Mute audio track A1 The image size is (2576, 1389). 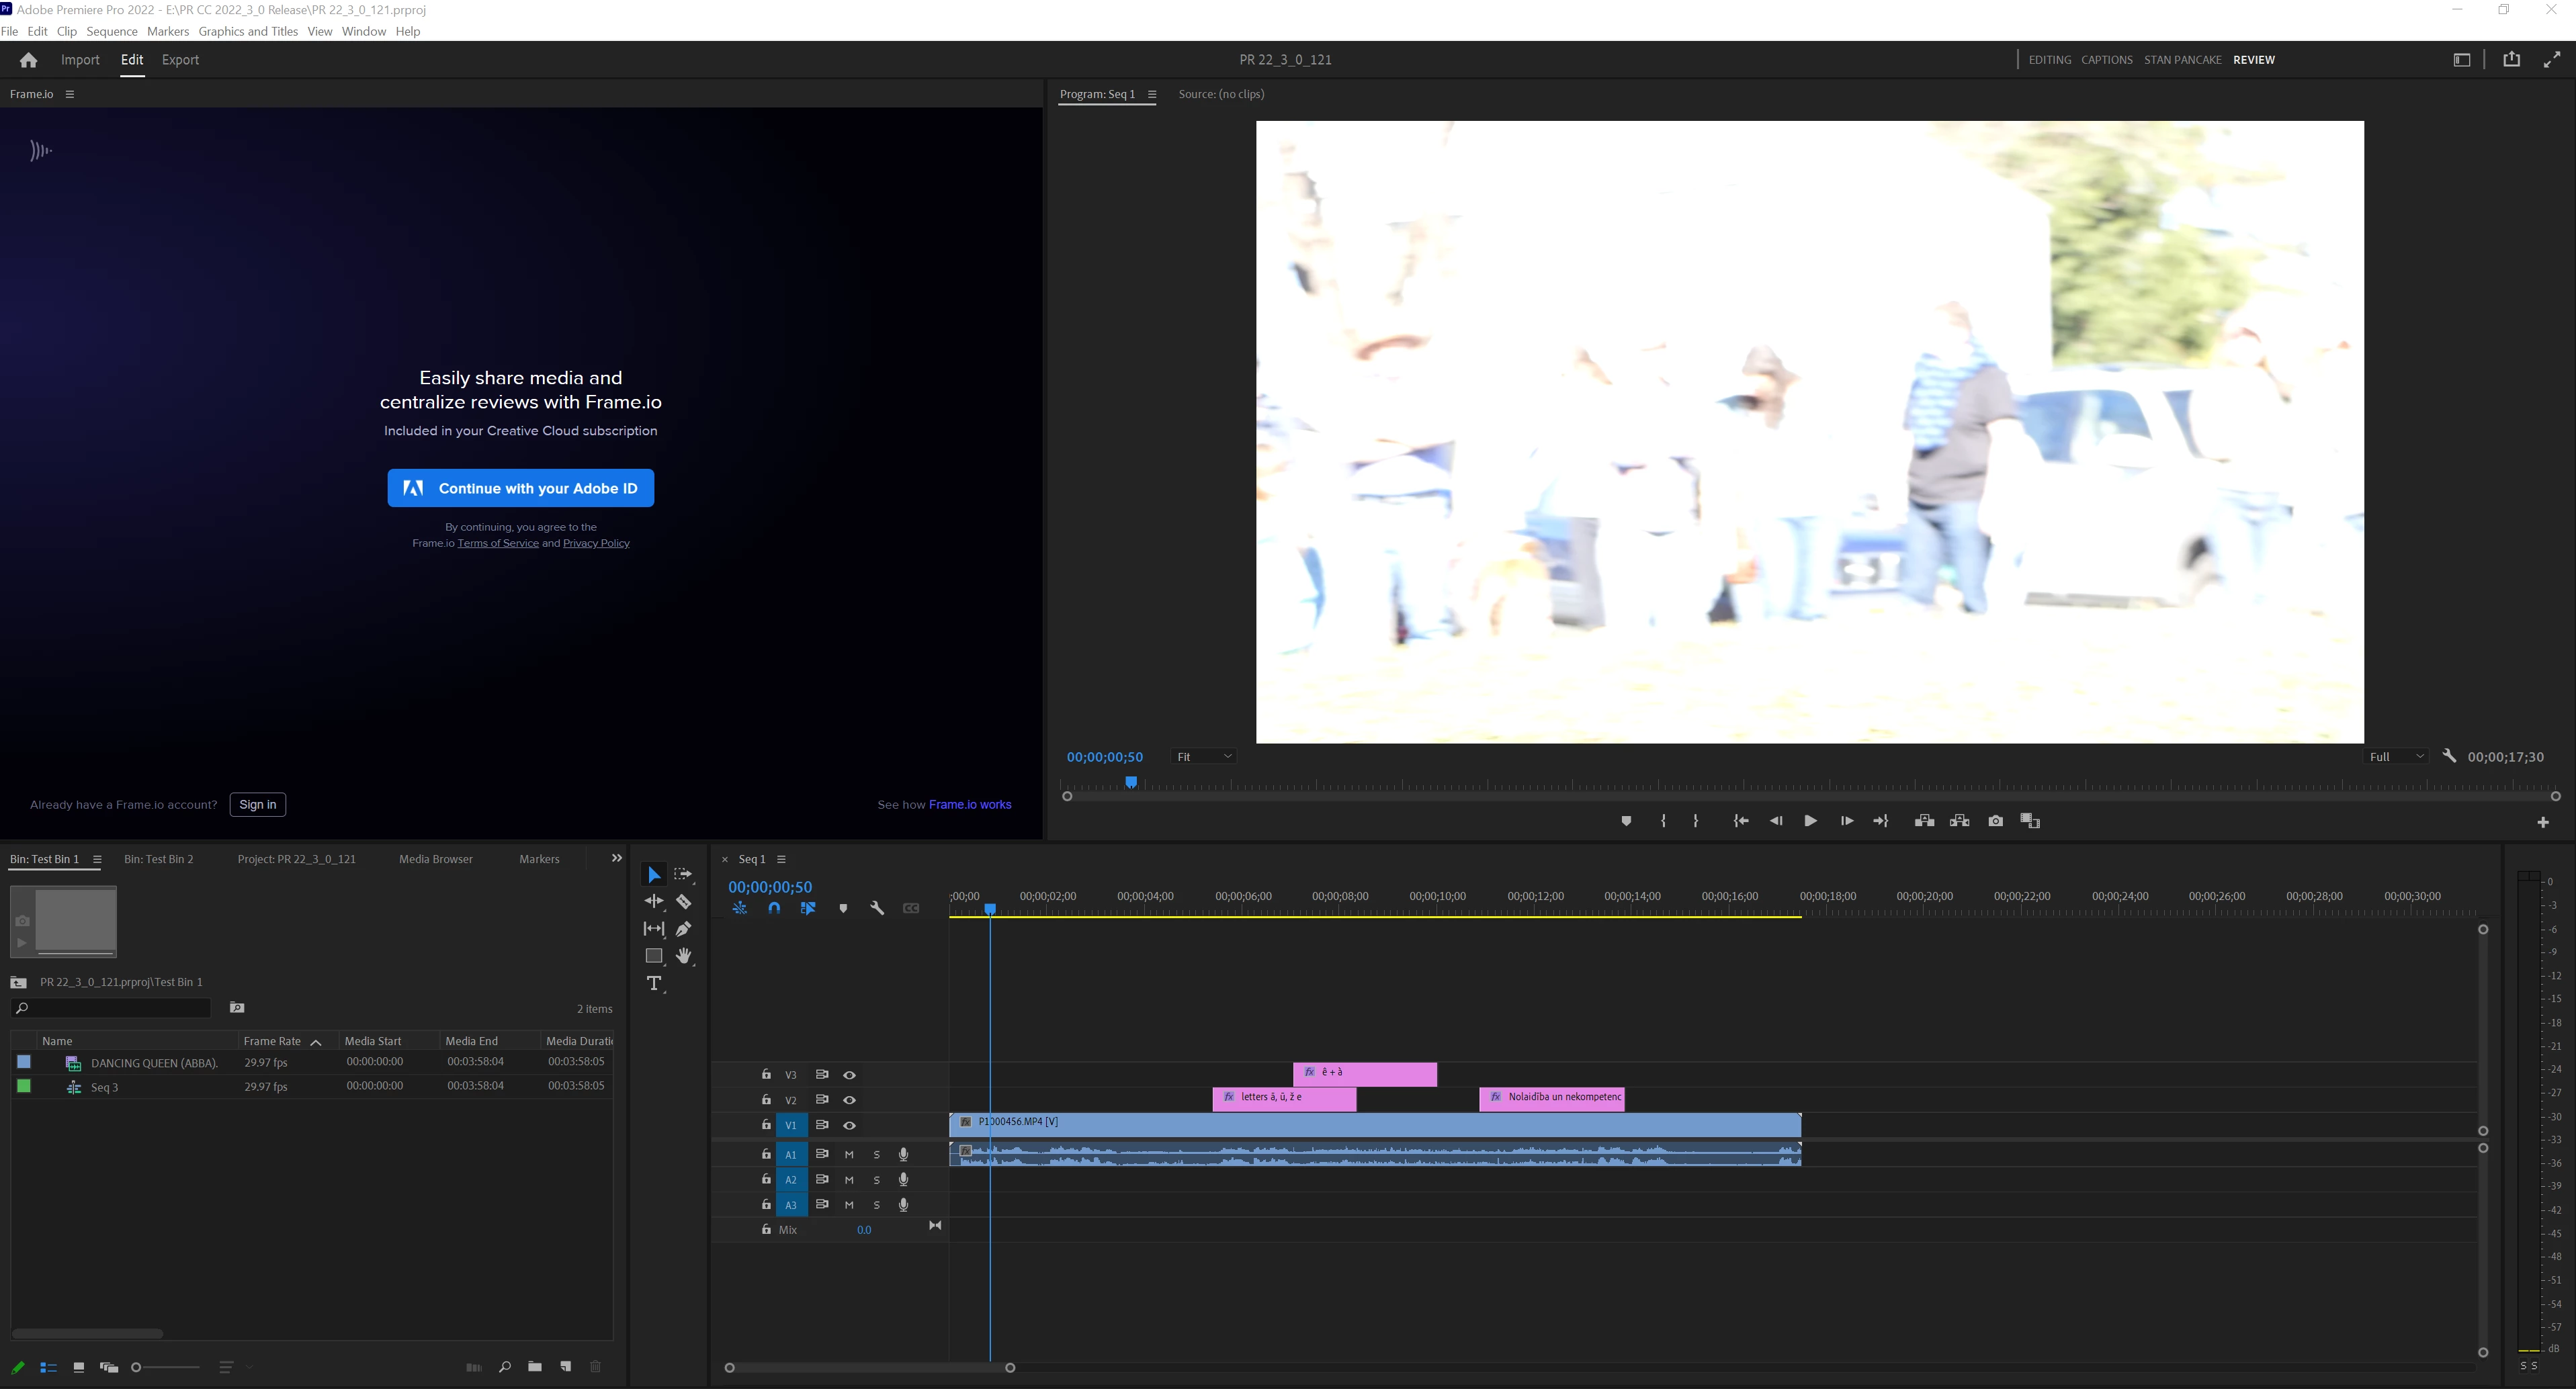[x=849, y=1154]
